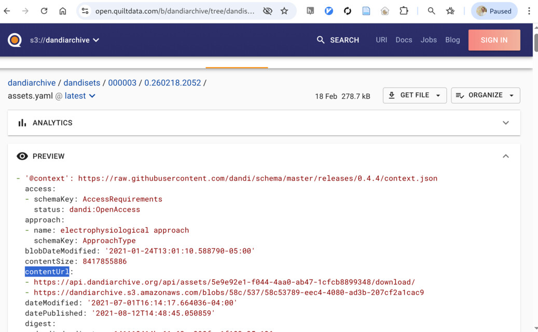Click the @context context.json URL
The image size is (538, 332).
click(258, 178)
